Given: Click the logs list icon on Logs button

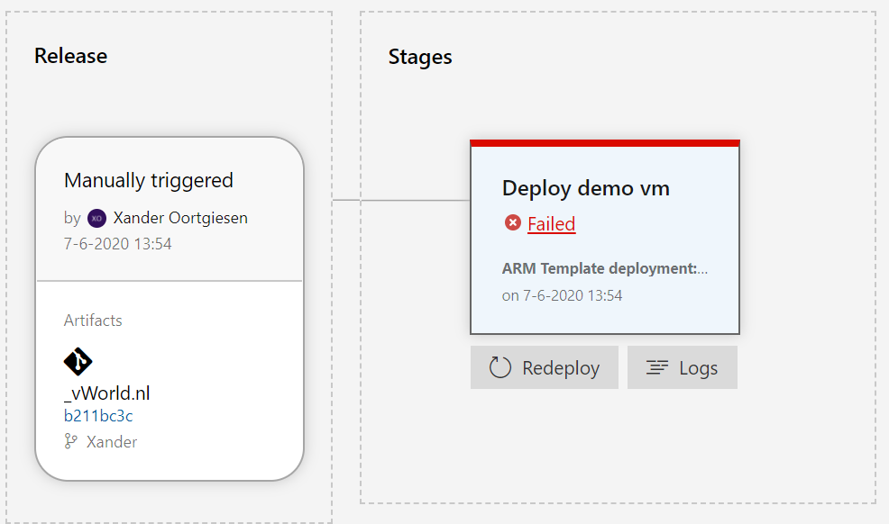Looking at the screenshot, I should pos(659,367).
